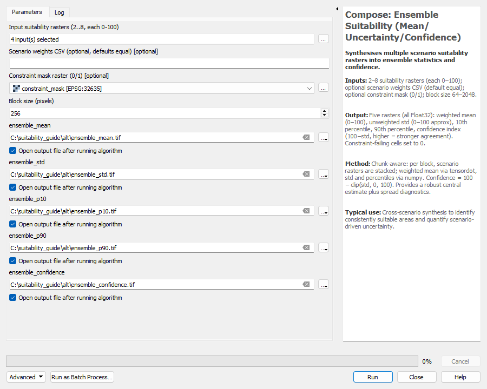Open input suitability rasters selection dialog
This screenshot has height=389, width=487.
point(324,39)
